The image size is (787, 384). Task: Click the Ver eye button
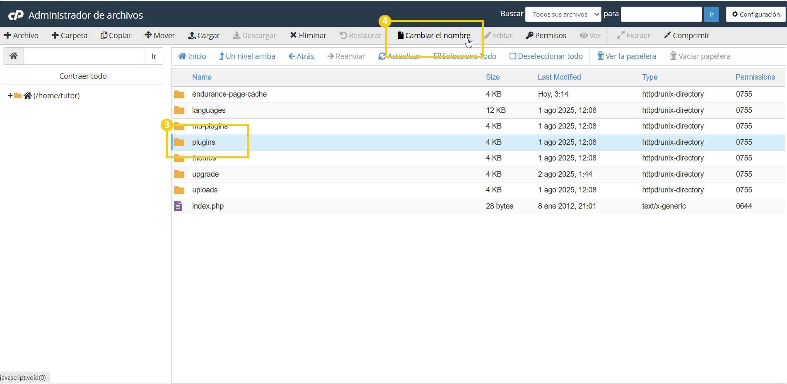(590, 36)
